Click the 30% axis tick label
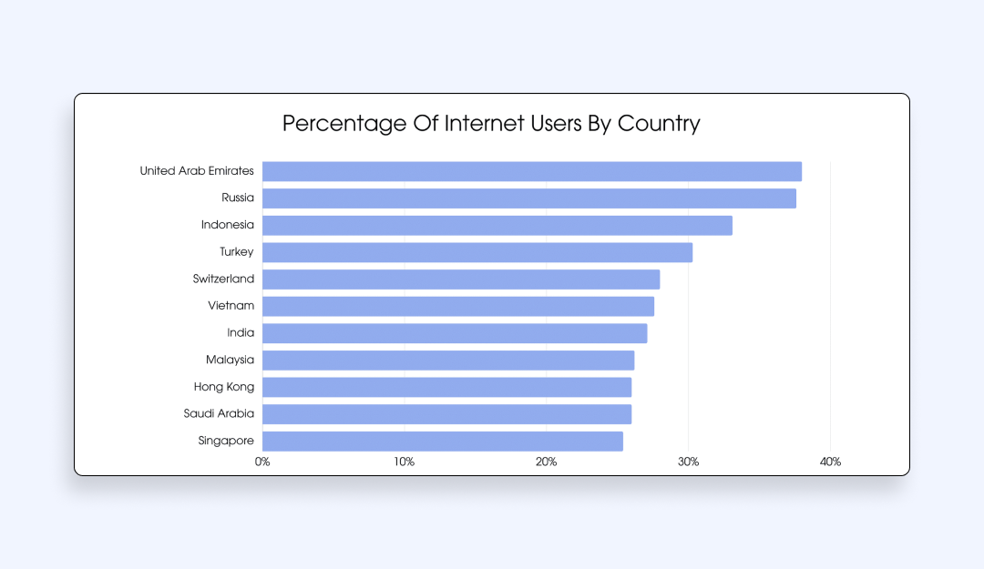984x569 pixels. [x=689, y=462]
